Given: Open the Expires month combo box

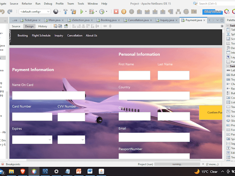Looking at the screenshot, I should 32,140.
